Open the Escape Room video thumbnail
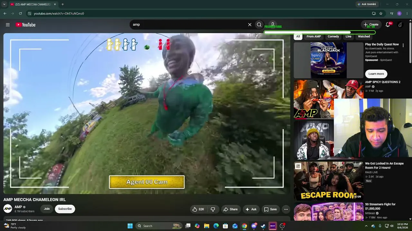The height and width of the screenshot is (231, 412). 329,181
